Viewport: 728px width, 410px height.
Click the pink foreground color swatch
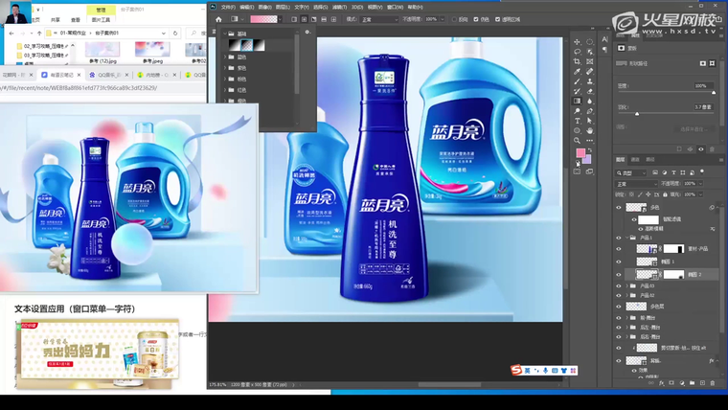[x=580, y=153]
